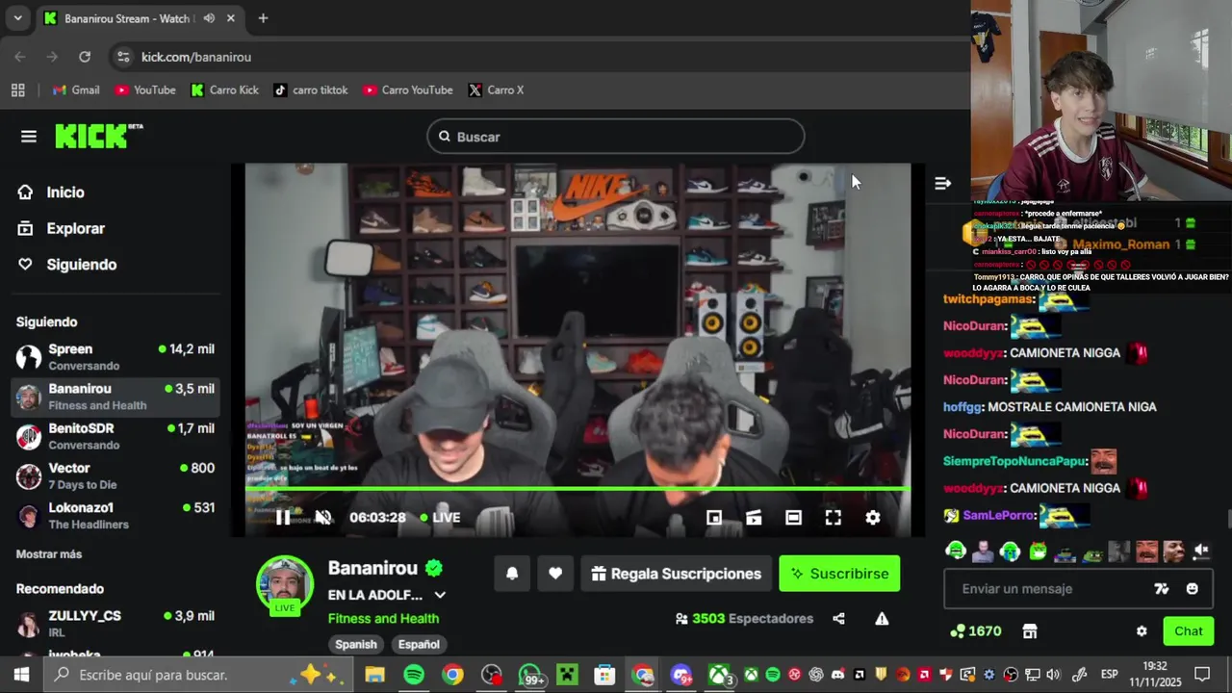
Task: Open Spreen's channel in followed list
Action: pos(115,357)
